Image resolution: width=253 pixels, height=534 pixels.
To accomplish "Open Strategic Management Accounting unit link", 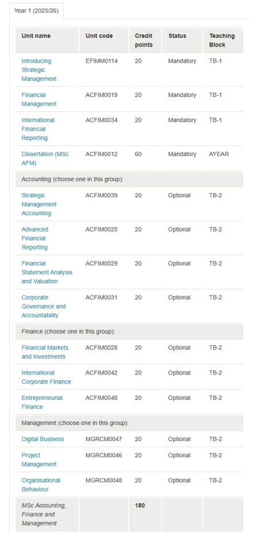I will [39, 204].
